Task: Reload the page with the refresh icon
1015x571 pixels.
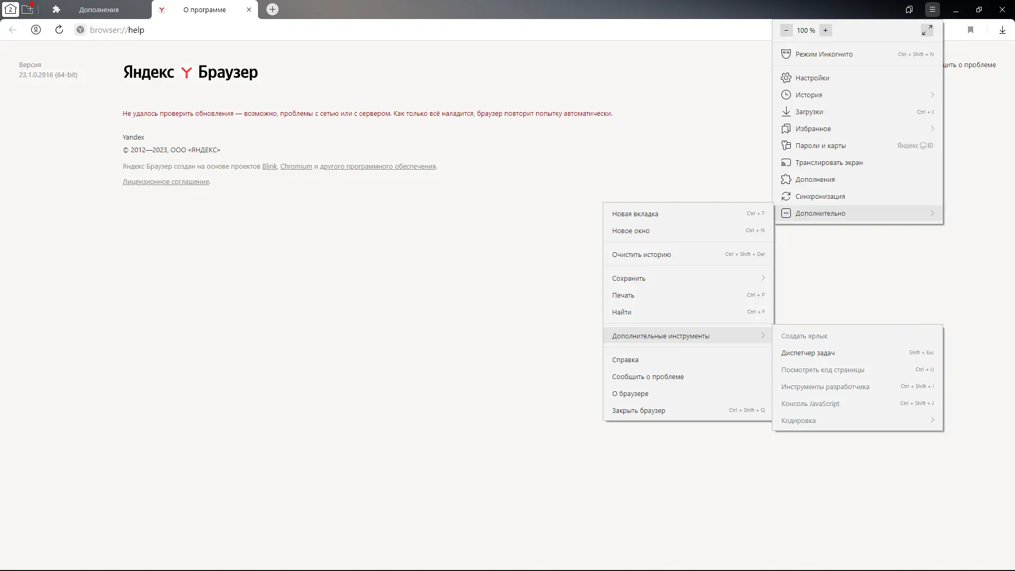Action: click(59, 30)
